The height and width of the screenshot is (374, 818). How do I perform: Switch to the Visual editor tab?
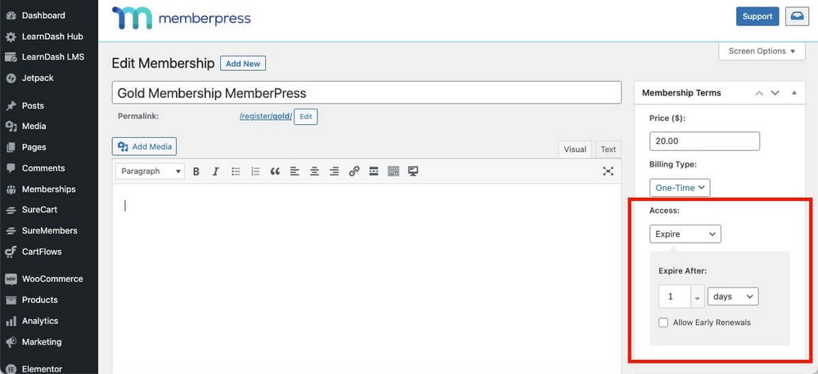(575, 149)
